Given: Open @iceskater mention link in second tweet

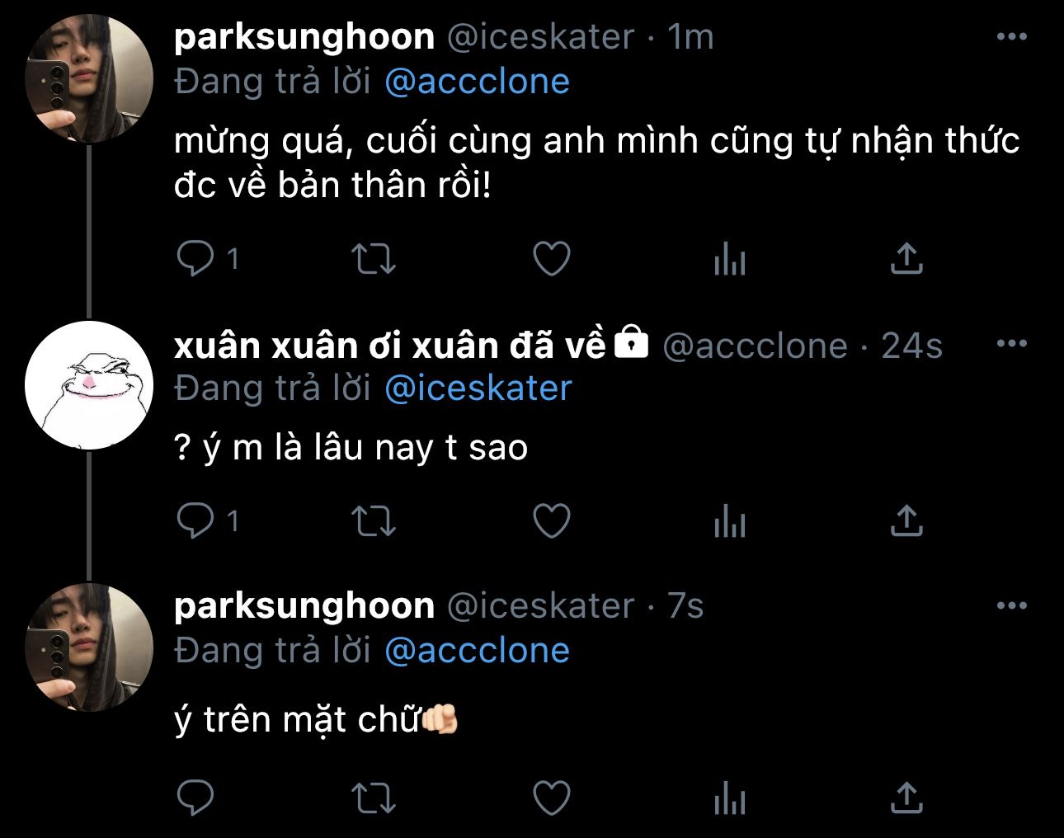Looking at the screenshot, I should click(x=478, y=388).
